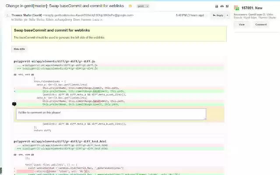The height and width of the screenshot is (175, 280).
Task: Click the speech bubble comment icon
Action: pyautogui.click(x=14, y=104)
